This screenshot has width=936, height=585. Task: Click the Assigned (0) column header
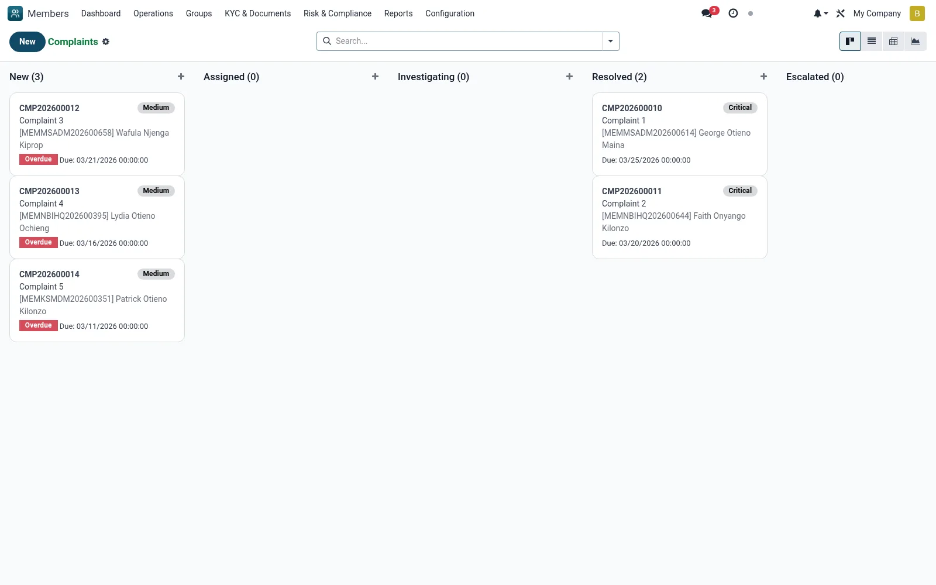coord(231,77)
